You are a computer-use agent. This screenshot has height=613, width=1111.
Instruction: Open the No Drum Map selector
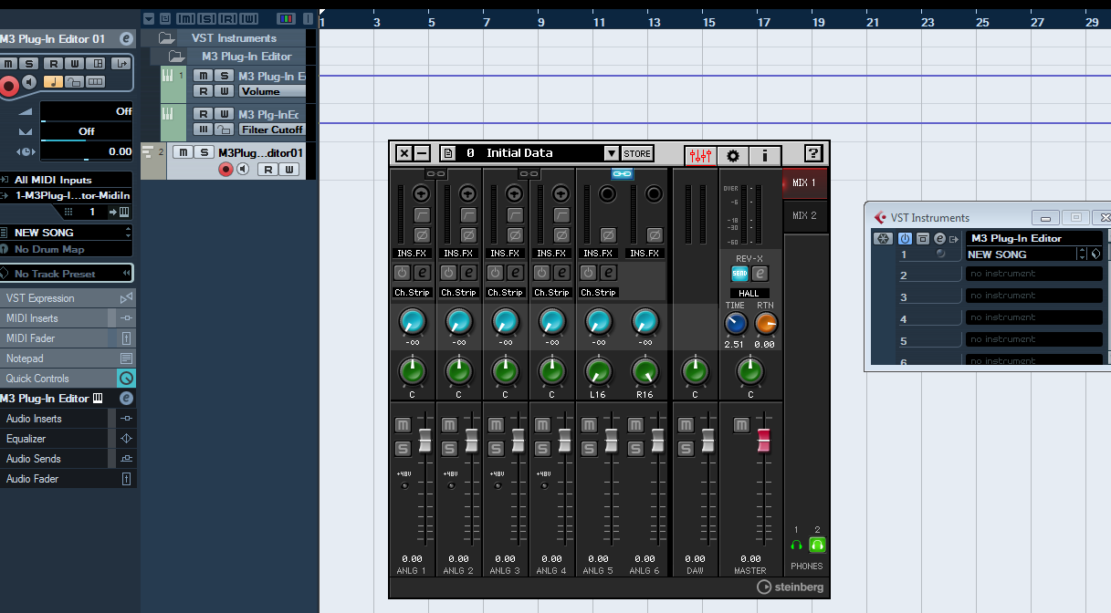point(66,250)
